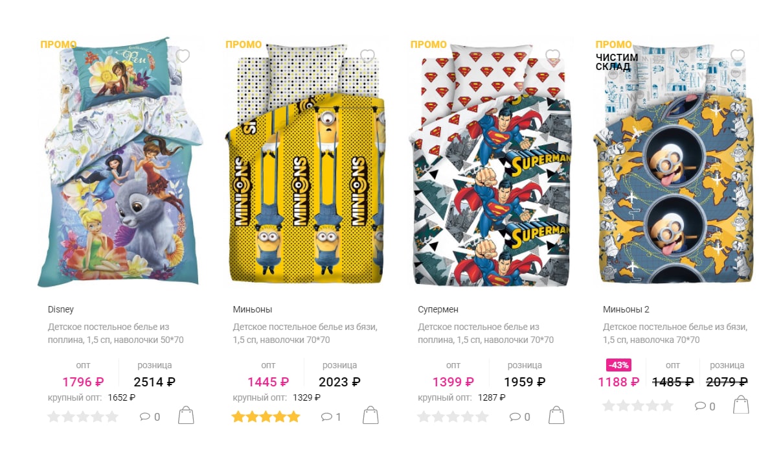This screenshot has height=459, width=759.
Task: View the one comment on Миньоны
Action: pyautogui.click(x=332, y=417)
